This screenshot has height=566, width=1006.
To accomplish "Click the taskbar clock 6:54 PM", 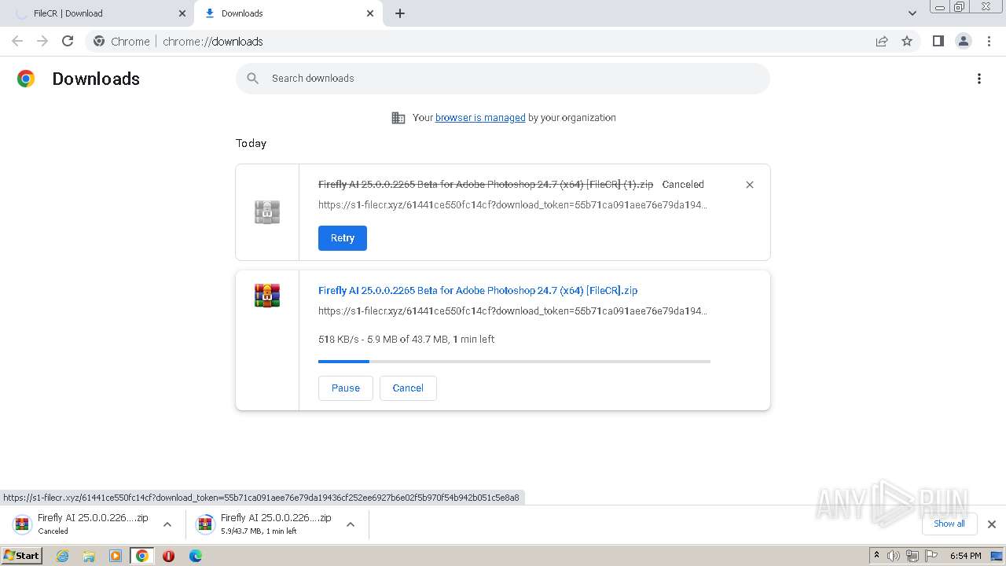I will click(965, 556).
